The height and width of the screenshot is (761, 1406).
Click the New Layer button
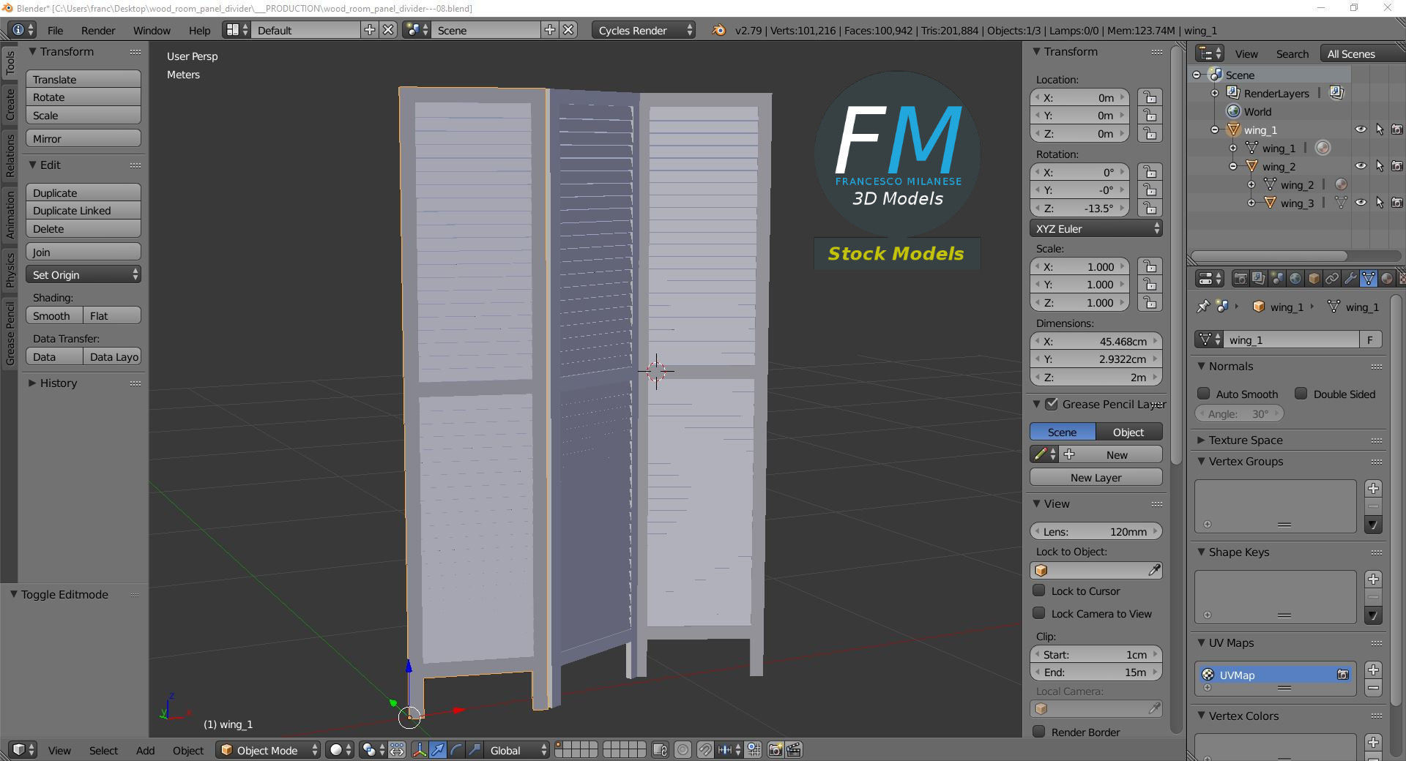tap(1096, 477)
